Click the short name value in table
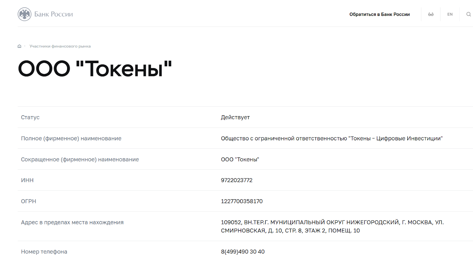473x255 pixels. (240, 159)
